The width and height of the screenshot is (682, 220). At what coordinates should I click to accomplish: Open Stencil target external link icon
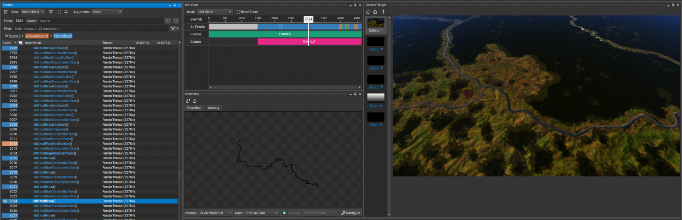click(x=381, y=125)
